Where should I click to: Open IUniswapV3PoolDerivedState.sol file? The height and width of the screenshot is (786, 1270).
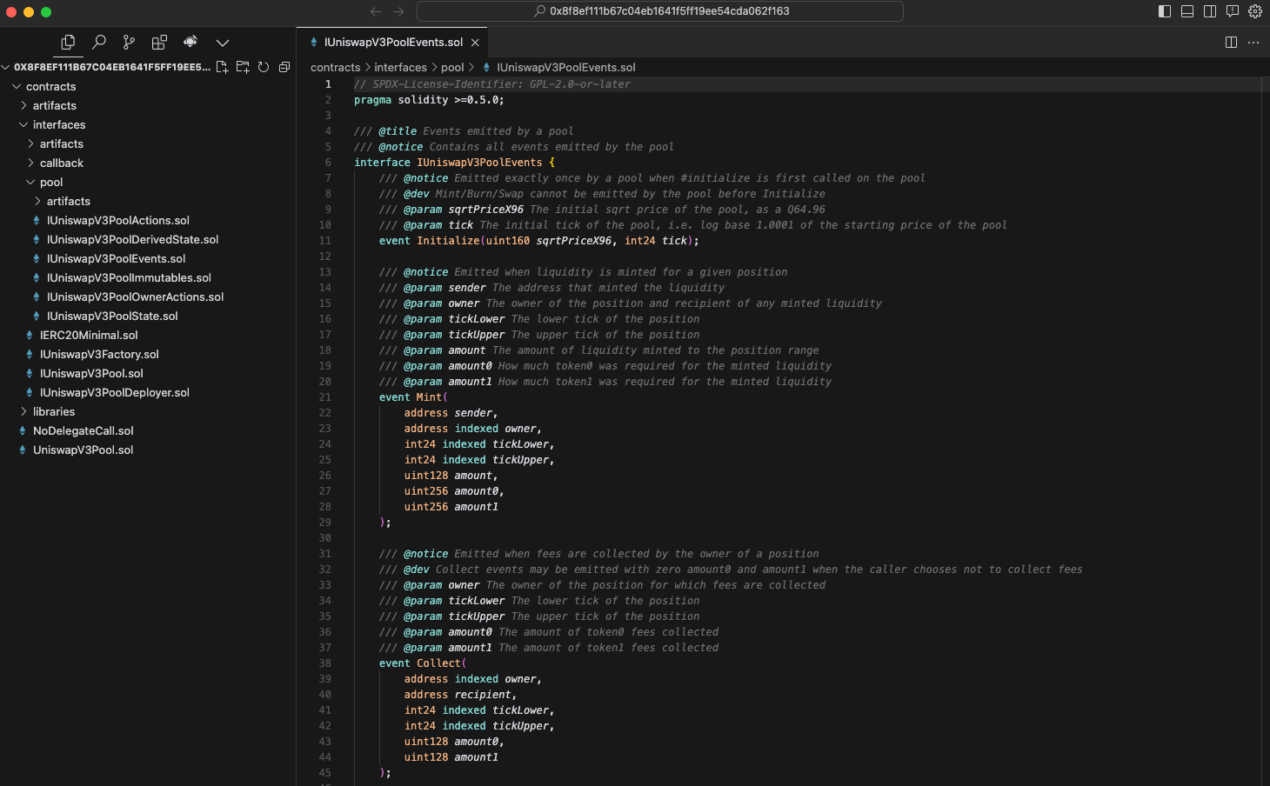(x=132, y=239)
